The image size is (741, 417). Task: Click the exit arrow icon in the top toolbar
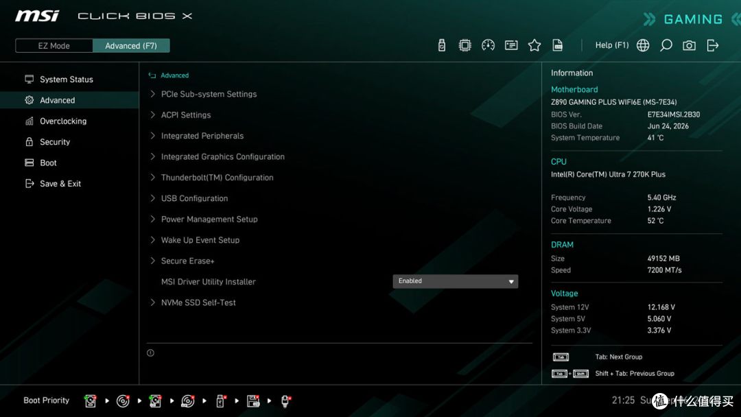point(713,45)
